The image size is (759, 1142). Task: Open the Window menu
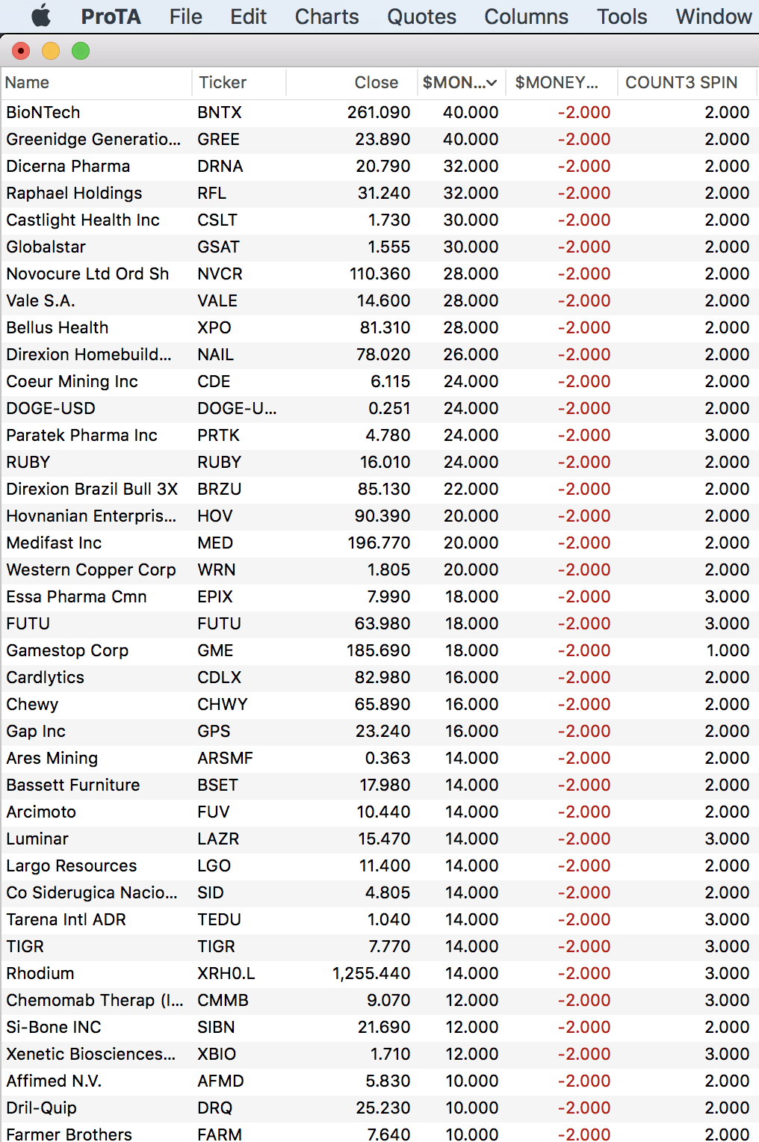point(713,16)
